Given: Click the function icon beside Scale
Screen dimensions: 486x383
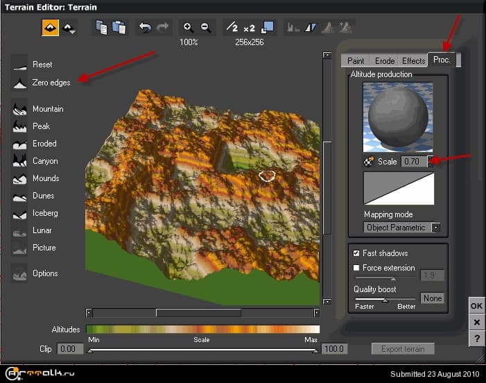Looking at the screenshot, I should pos(369,161).
